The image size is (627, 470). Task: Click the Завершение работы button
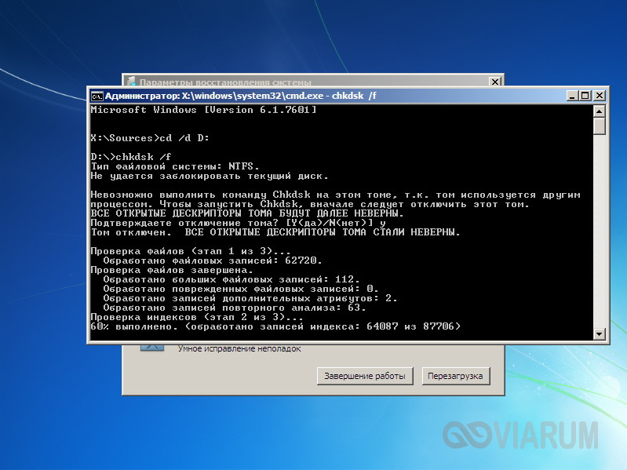(365, 376)
